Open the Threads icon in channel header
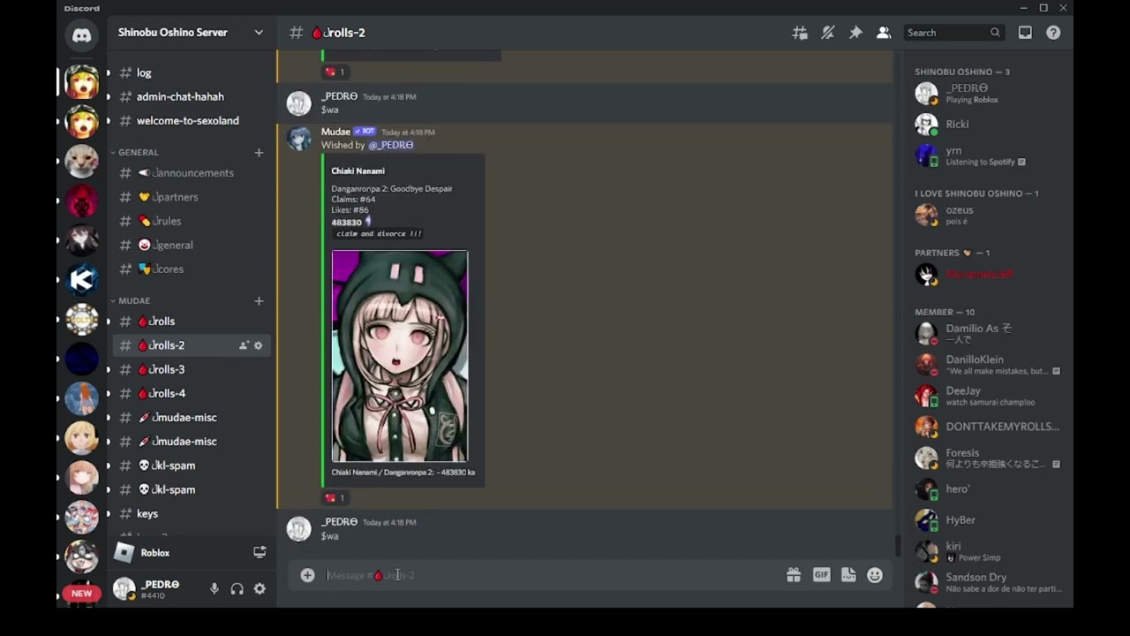The height and width of the screenshot is (636, 1130). [x=800, y=33]
